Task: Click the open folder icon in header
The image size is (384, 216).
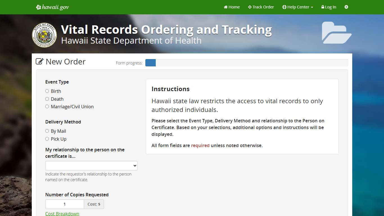Action: tap(336, 33)
